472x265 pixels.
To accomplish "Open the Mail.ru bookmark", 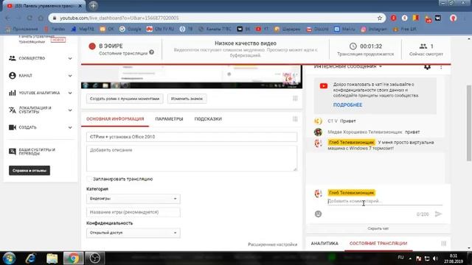I will click(345, 29).
